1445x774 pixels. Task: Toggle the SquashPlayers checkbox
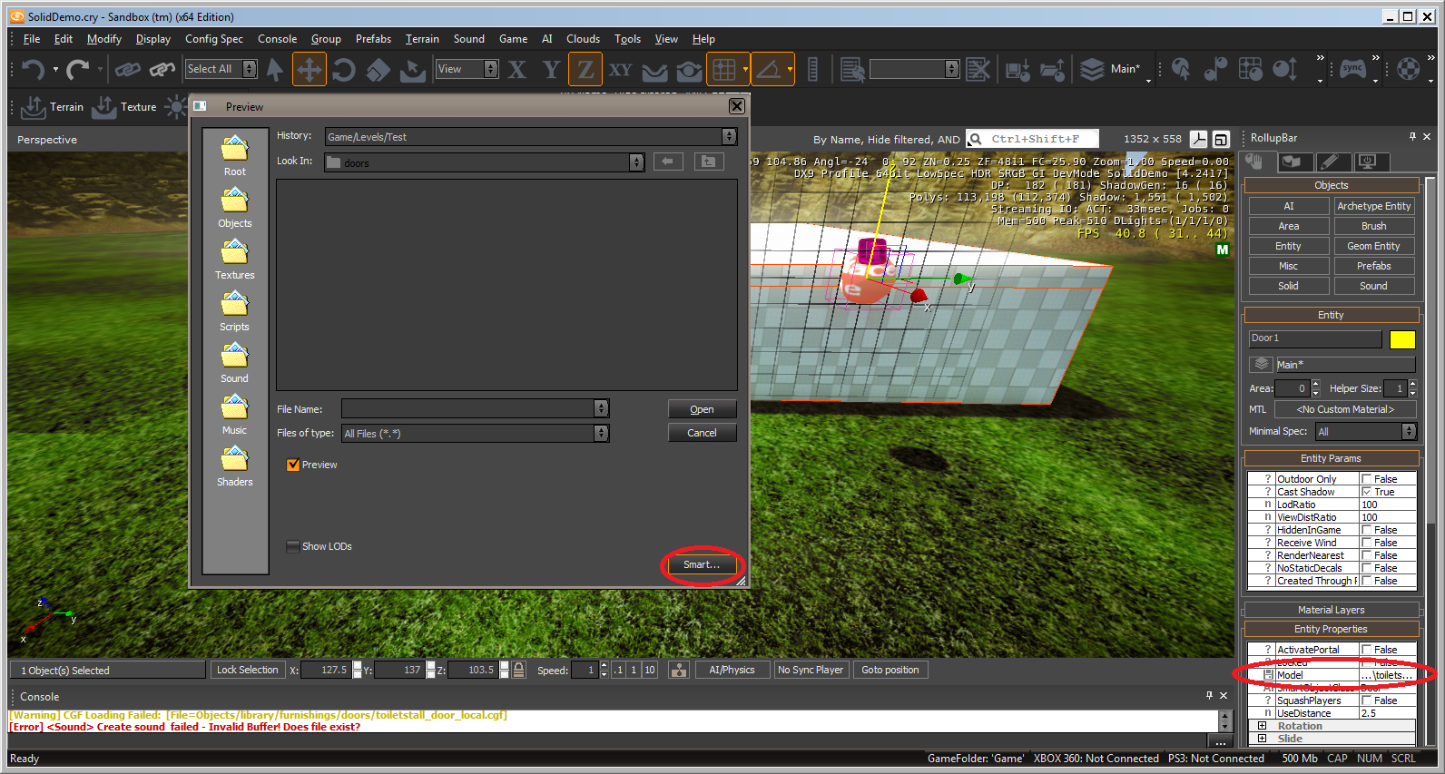pos(1366,701)
